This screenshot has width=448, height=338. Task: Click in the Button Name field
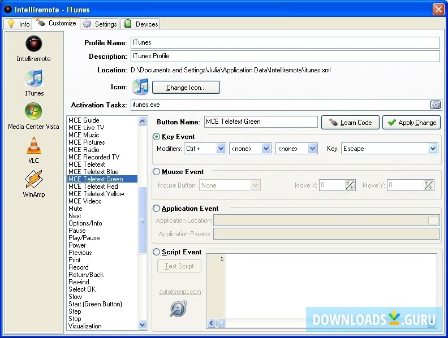pos(261,122)
